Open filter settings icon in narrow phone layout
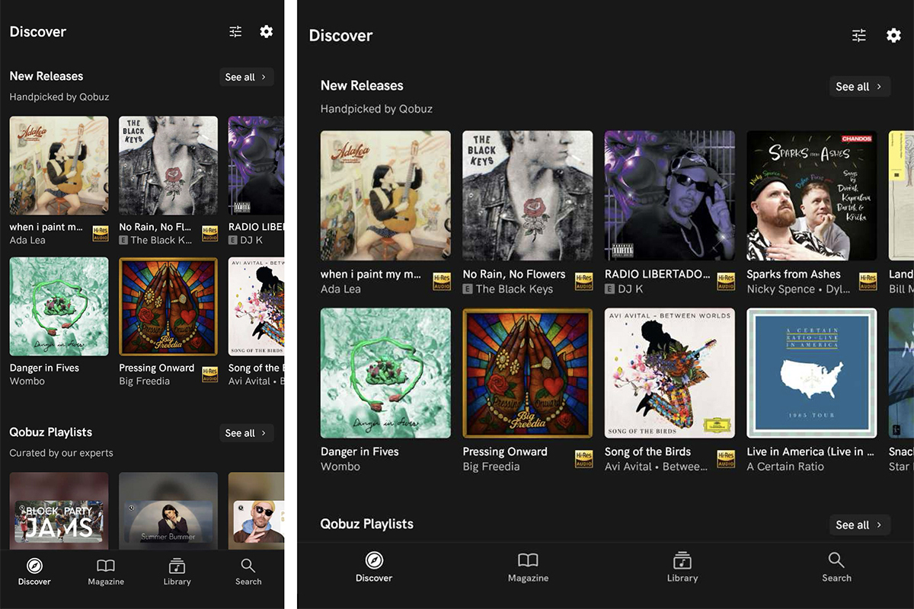The width and height of the screenshot is (914, 609). [x=235, y=32]
